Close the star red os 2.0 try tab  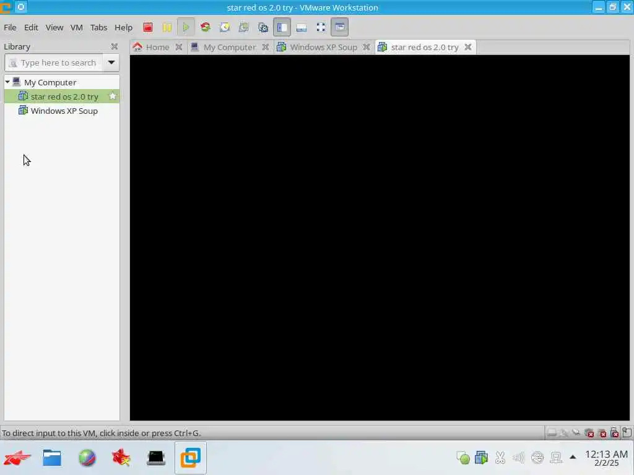pos(468,47)
